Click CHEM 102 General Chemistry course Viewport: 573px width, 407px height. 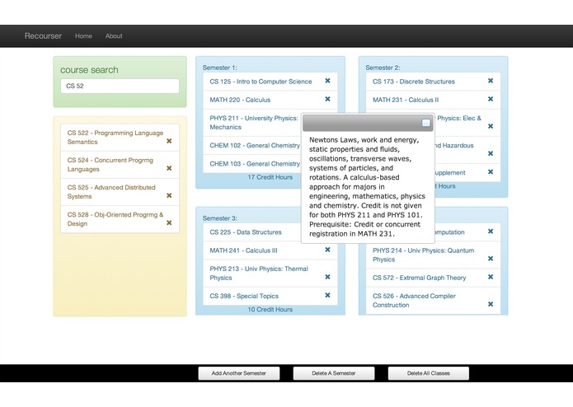coord(255,146)
